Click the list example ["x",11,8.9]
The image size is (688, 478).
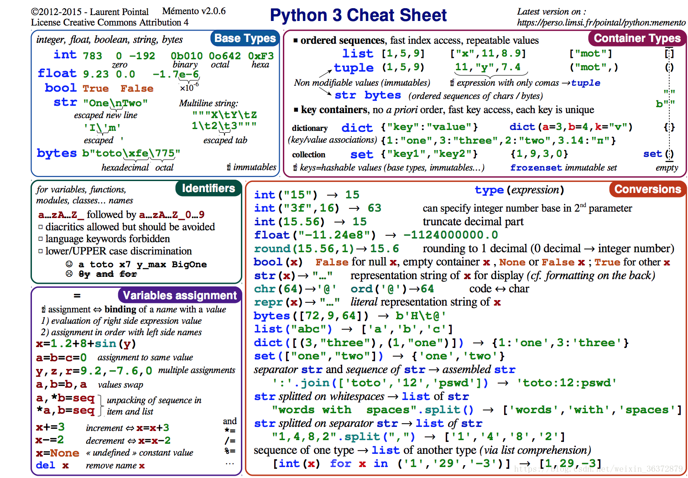(x=488, y=54)
